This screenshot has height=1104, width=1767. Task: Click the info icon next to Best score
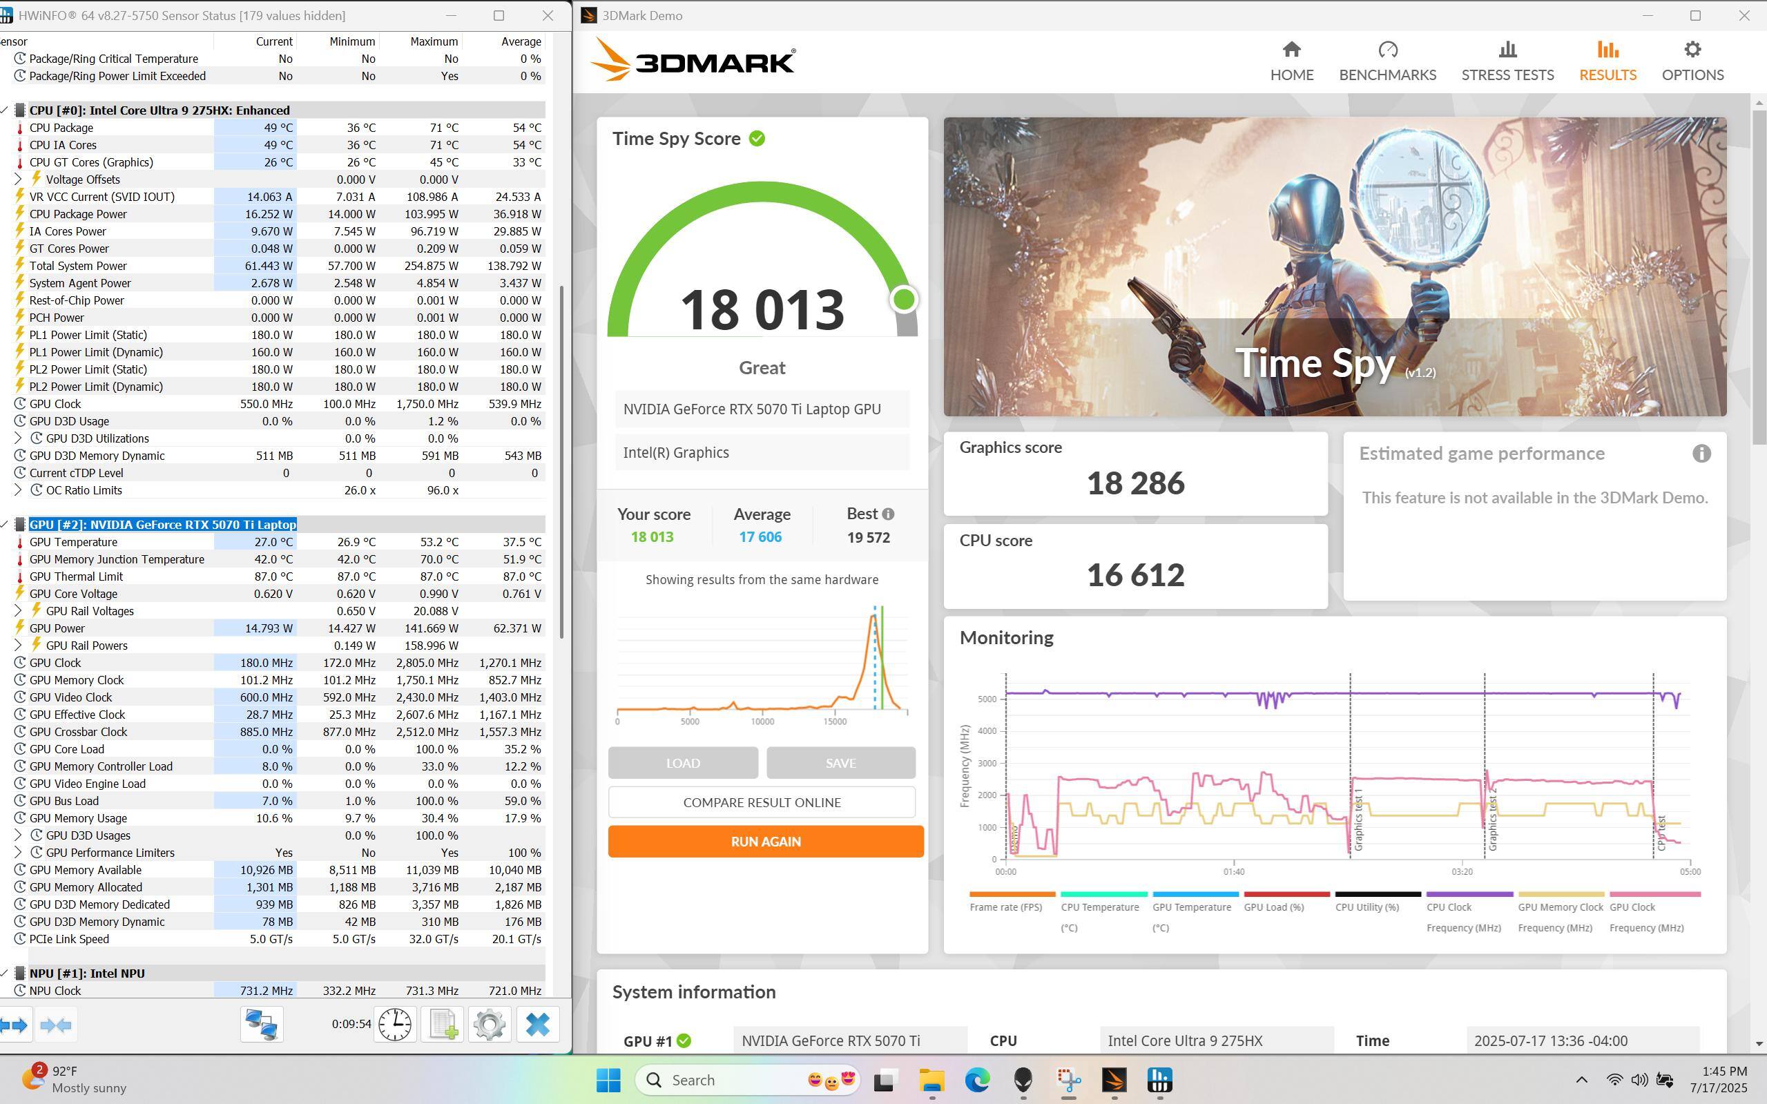[888, 514]
